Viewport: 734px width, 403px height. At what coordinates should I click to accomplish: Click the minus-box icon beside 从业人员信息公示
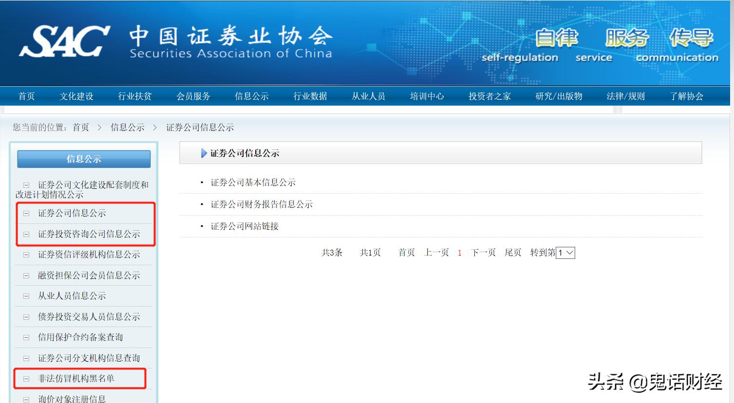pyautogui.click(x=25, y=295)
